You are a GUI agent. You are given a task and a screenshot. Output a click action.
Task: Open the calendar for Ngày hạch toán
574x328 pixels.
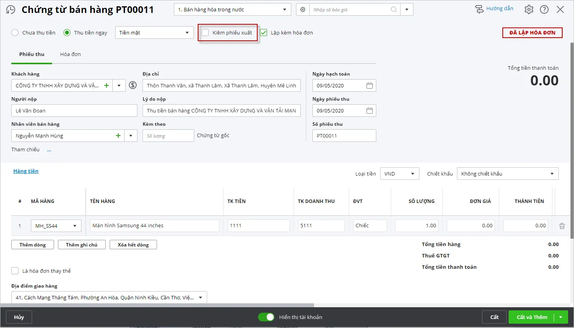click(x=369, y=85)
